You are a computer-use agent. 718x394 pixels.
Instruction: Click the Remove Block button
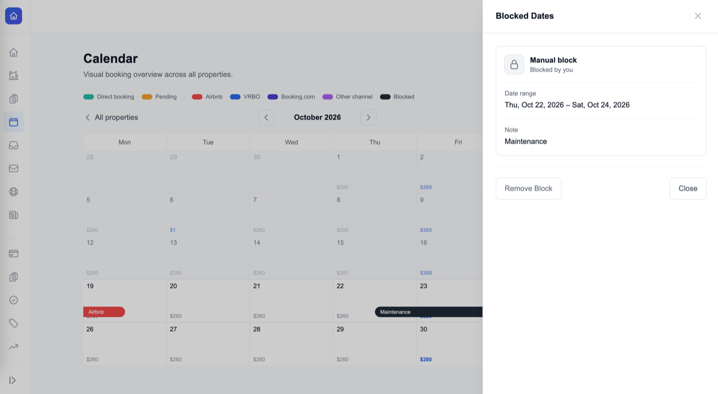(528, 188)
